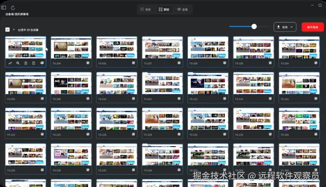This screenshot has width=326, height=187.
Task: Open the T0-197 device screen thumbnail
Action: (162, 48)
